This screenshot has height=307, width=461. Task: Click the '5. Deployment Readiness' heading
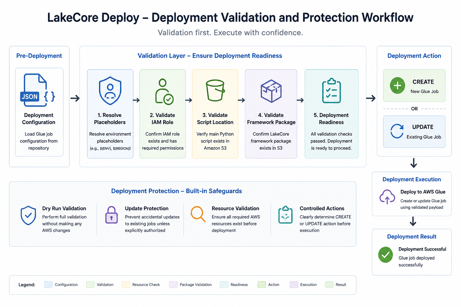[331, 119]
